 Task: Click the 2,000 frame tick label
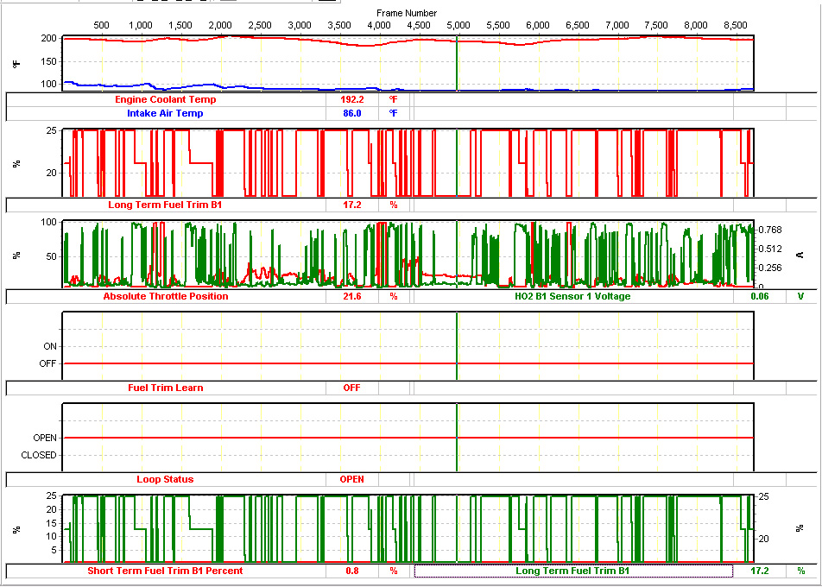[220, 26]
